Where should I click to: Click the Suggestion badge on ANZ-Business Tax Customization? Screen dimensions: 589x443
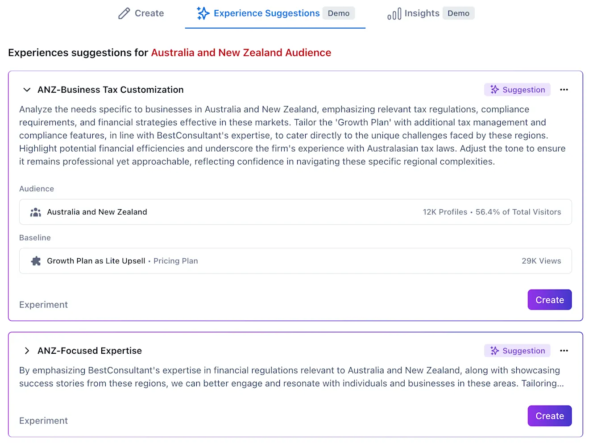(x=517, y=90)
